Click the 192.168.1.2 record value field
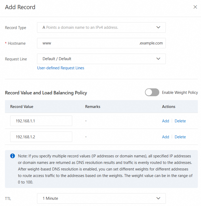201x206 pixels. pyautogui.click(x=41, y=137)
